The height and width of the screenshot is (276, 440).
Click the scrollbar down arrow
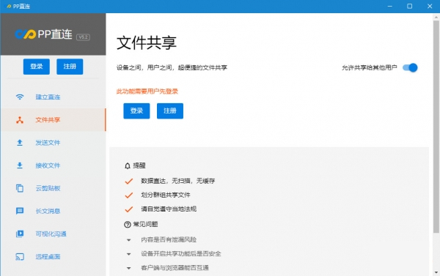click(436, 272)
